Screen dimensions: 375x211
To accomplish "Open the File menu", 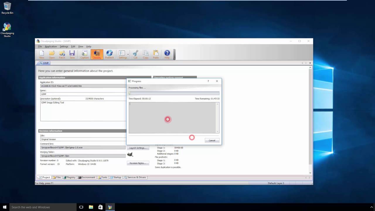I will [40, 46].
